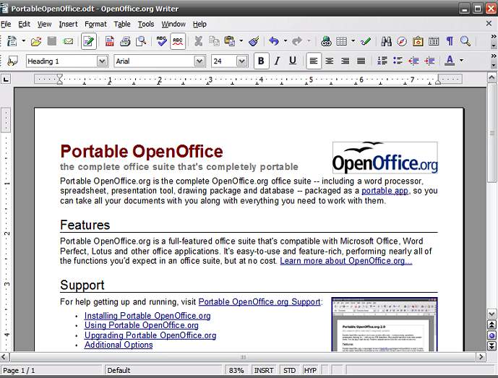Image resolution: width=498 pixels, height=378 pixels.
Task: Click the New document icon
Action: coord(12,41)
